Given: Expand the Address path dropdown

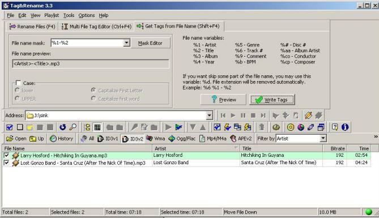Looking at the screenshot, I should click(209, 116).
